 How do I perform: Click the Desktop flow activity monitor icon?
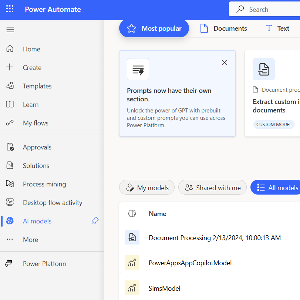(10, 202)
